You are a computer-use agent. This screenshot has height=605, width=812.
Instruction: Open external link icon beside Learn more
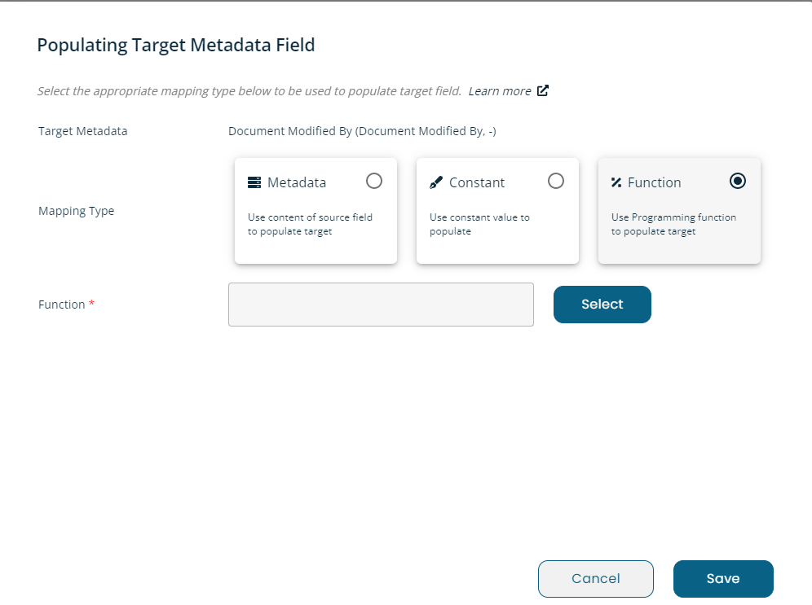543,90
